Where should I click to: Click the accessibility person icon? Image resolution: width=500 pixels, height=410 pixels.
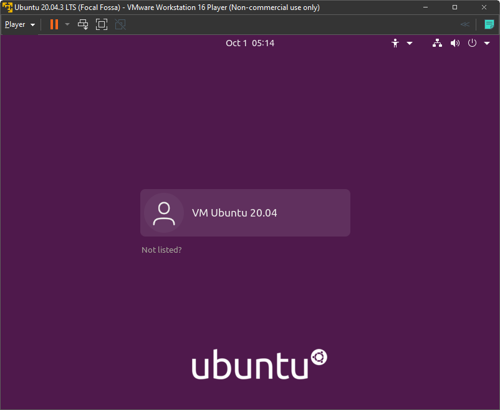pyautogui.click(x=395, y=43)
